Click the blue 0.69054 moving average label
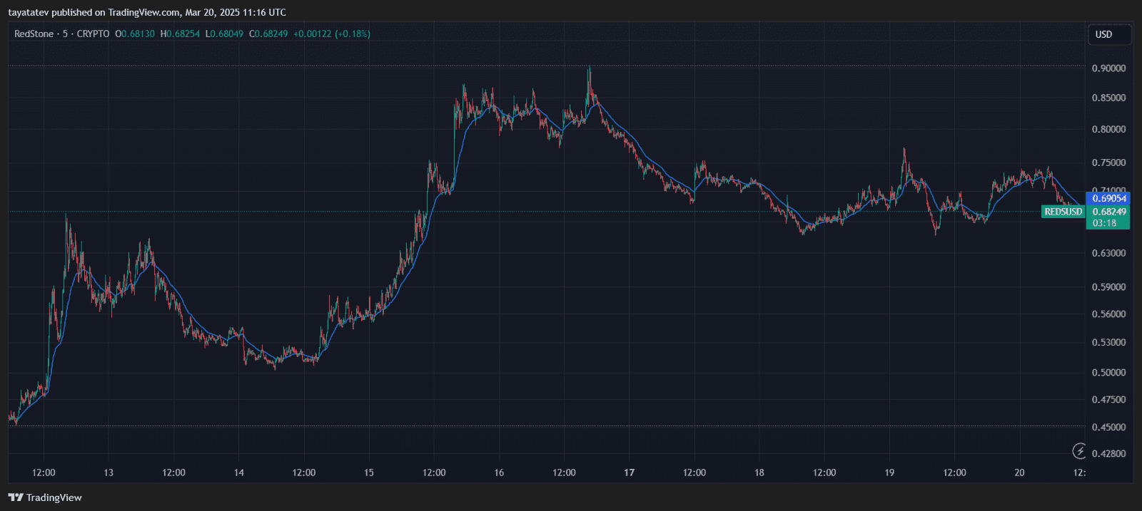The width and height of the screenshot is (1142, 511). 1108,198
